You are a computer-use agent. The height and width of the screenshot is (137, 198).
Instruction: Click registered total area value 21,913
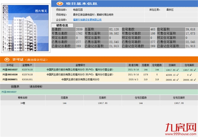coord(114,46)
